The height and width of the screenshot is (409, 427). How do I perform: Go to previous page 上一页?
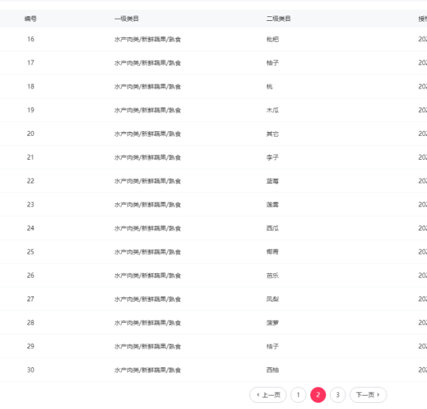click(268, 394)
